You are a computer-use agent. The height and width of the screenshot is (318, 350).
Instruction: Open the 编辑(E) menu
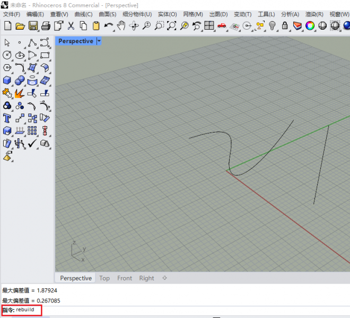tap(35, 14)
